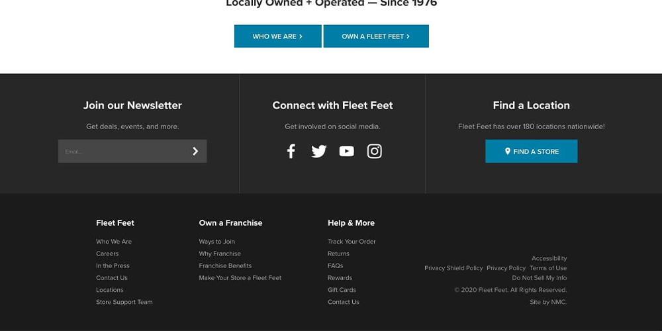This screenshot has height=331, width=662.
Task: Open Contact Us under Help & More
Action: 343,302
